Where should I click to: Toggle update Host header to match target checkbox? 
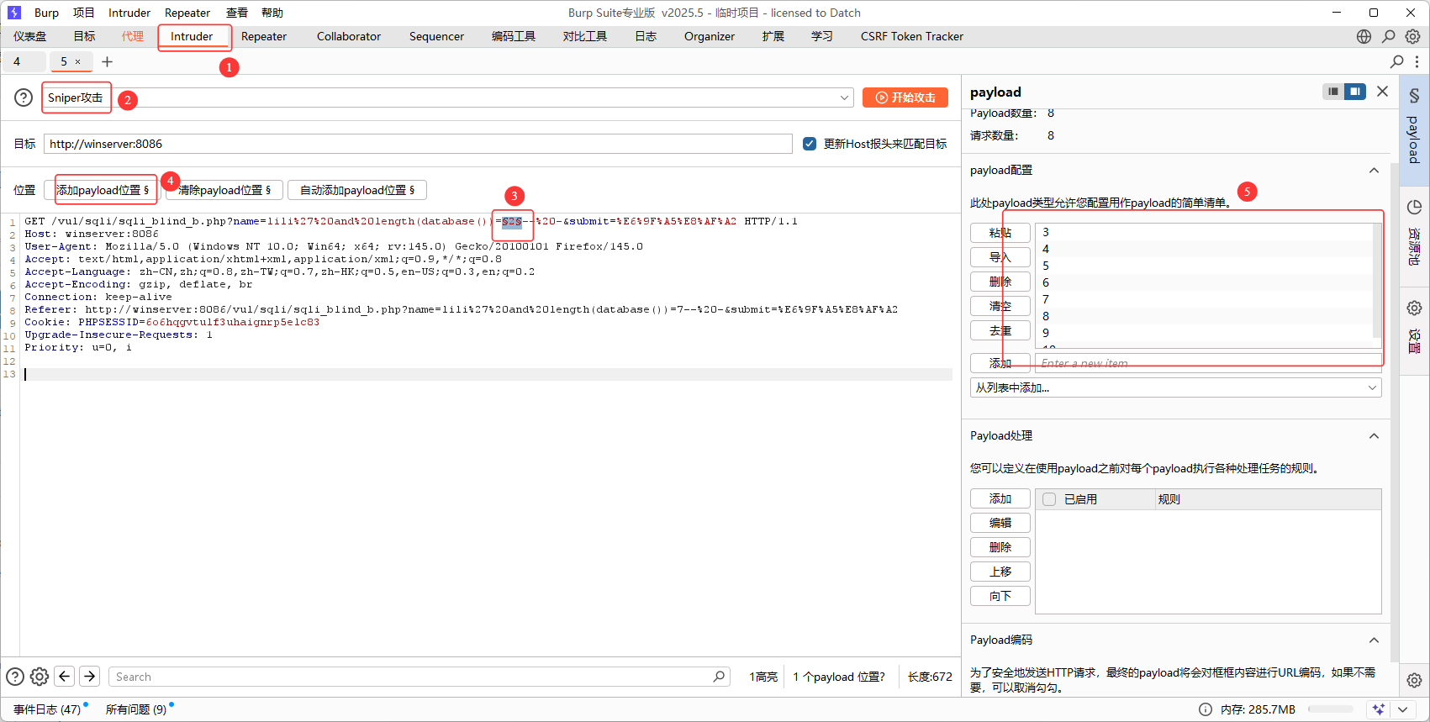[810, 144]
